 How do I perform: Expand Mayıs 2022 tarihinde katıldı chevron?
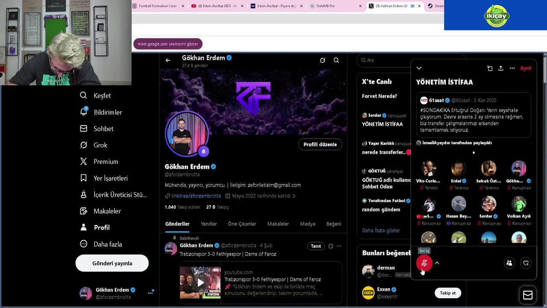(294, 196)
